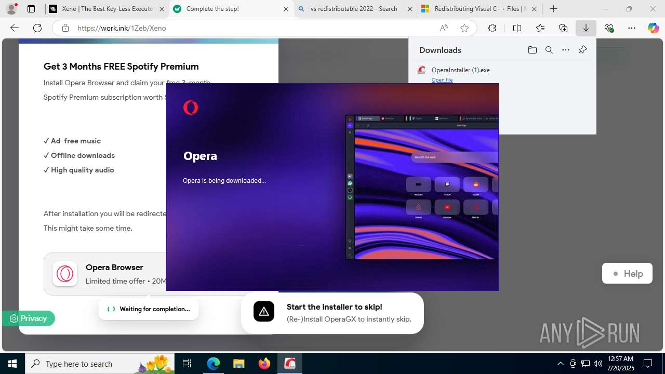Select the High quality audio list item
Screen dimensions: 665x374
point(78,170)
